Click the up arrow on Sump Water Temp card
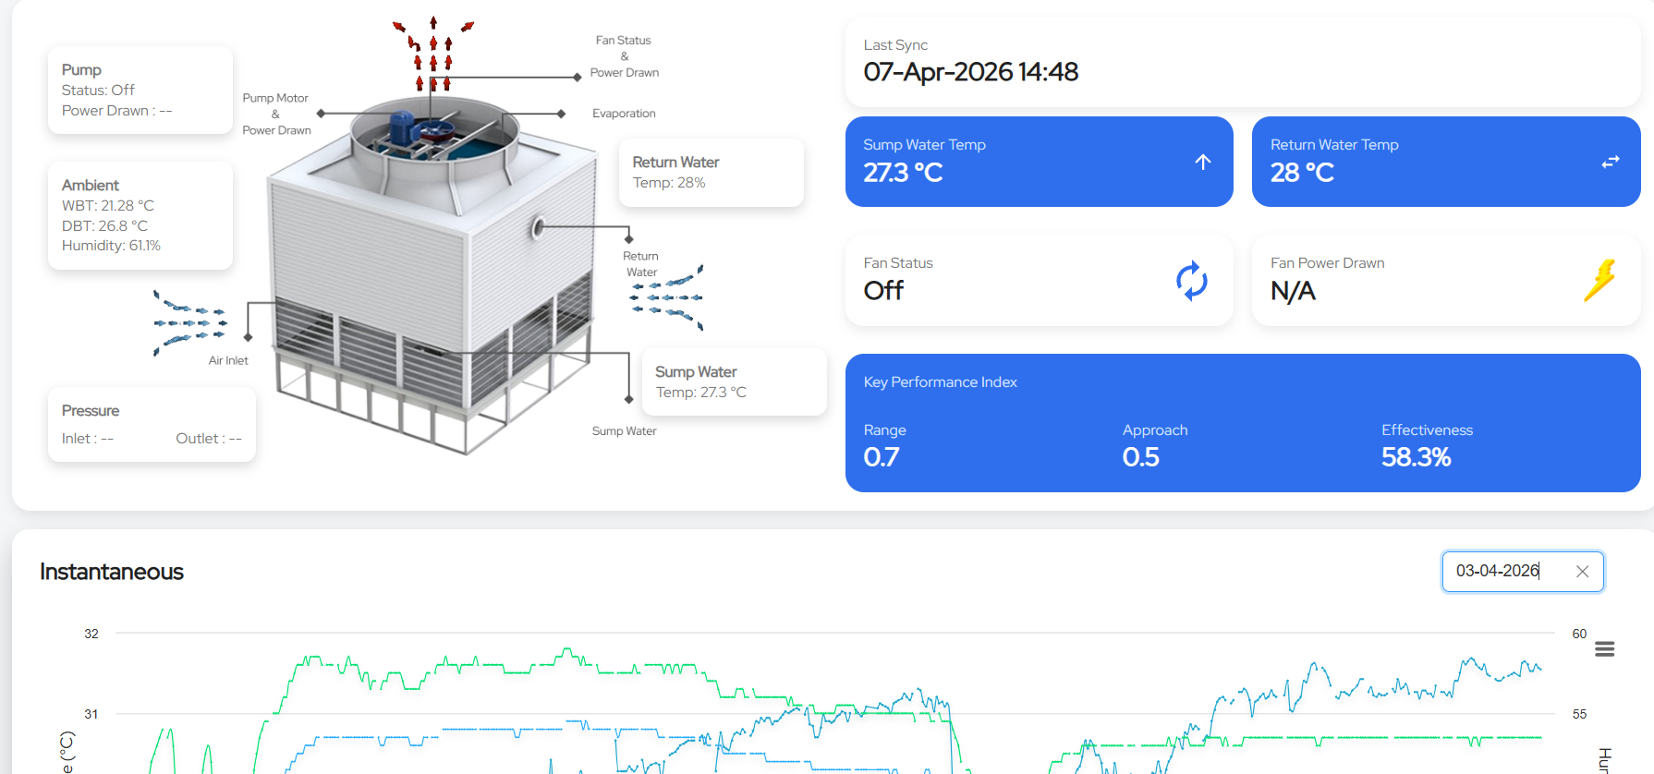This screenshot has width=1654, height=774. tap(1203, 162)
